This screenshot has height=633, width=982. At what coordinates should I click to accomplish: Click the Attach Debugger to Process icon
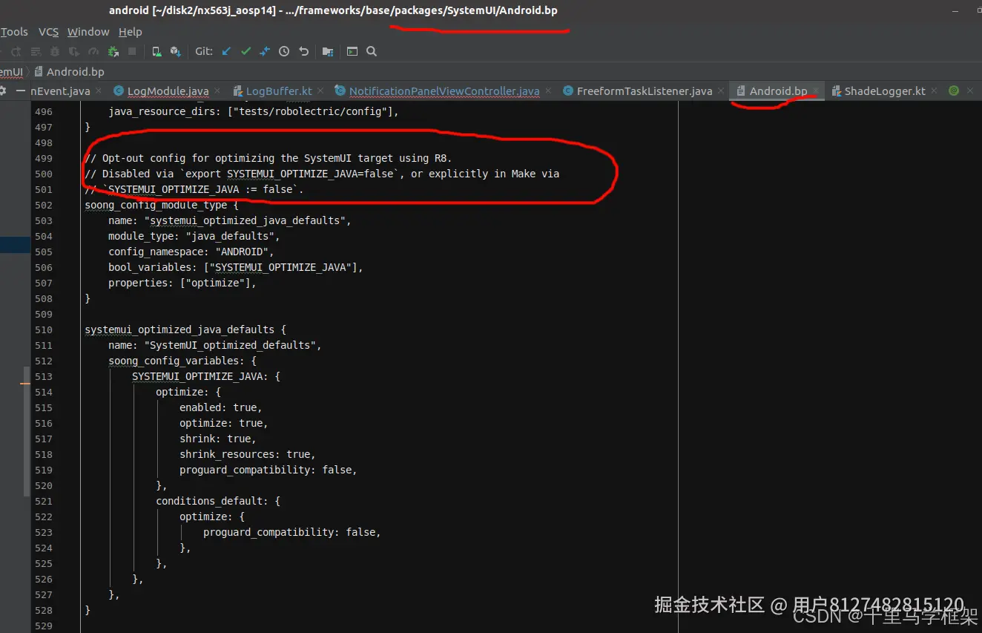[x=113, y=52]
